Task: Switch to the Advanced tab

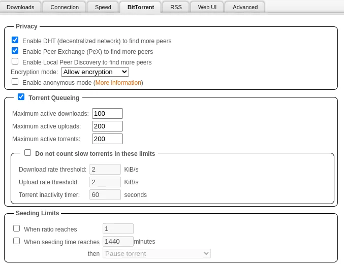Action: [245, 7]
